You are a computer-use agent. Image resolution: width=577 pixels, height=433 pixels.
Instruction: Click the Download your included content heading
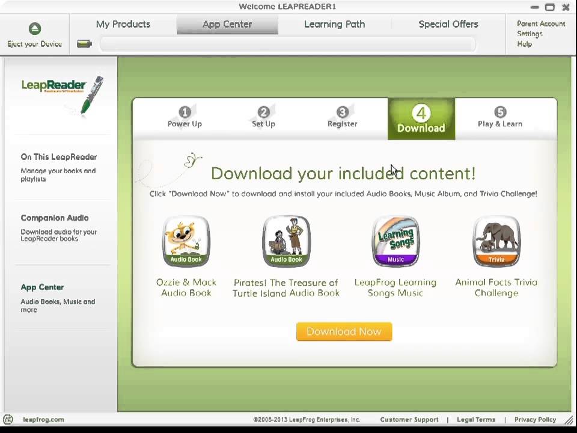[x=343, y=173]
